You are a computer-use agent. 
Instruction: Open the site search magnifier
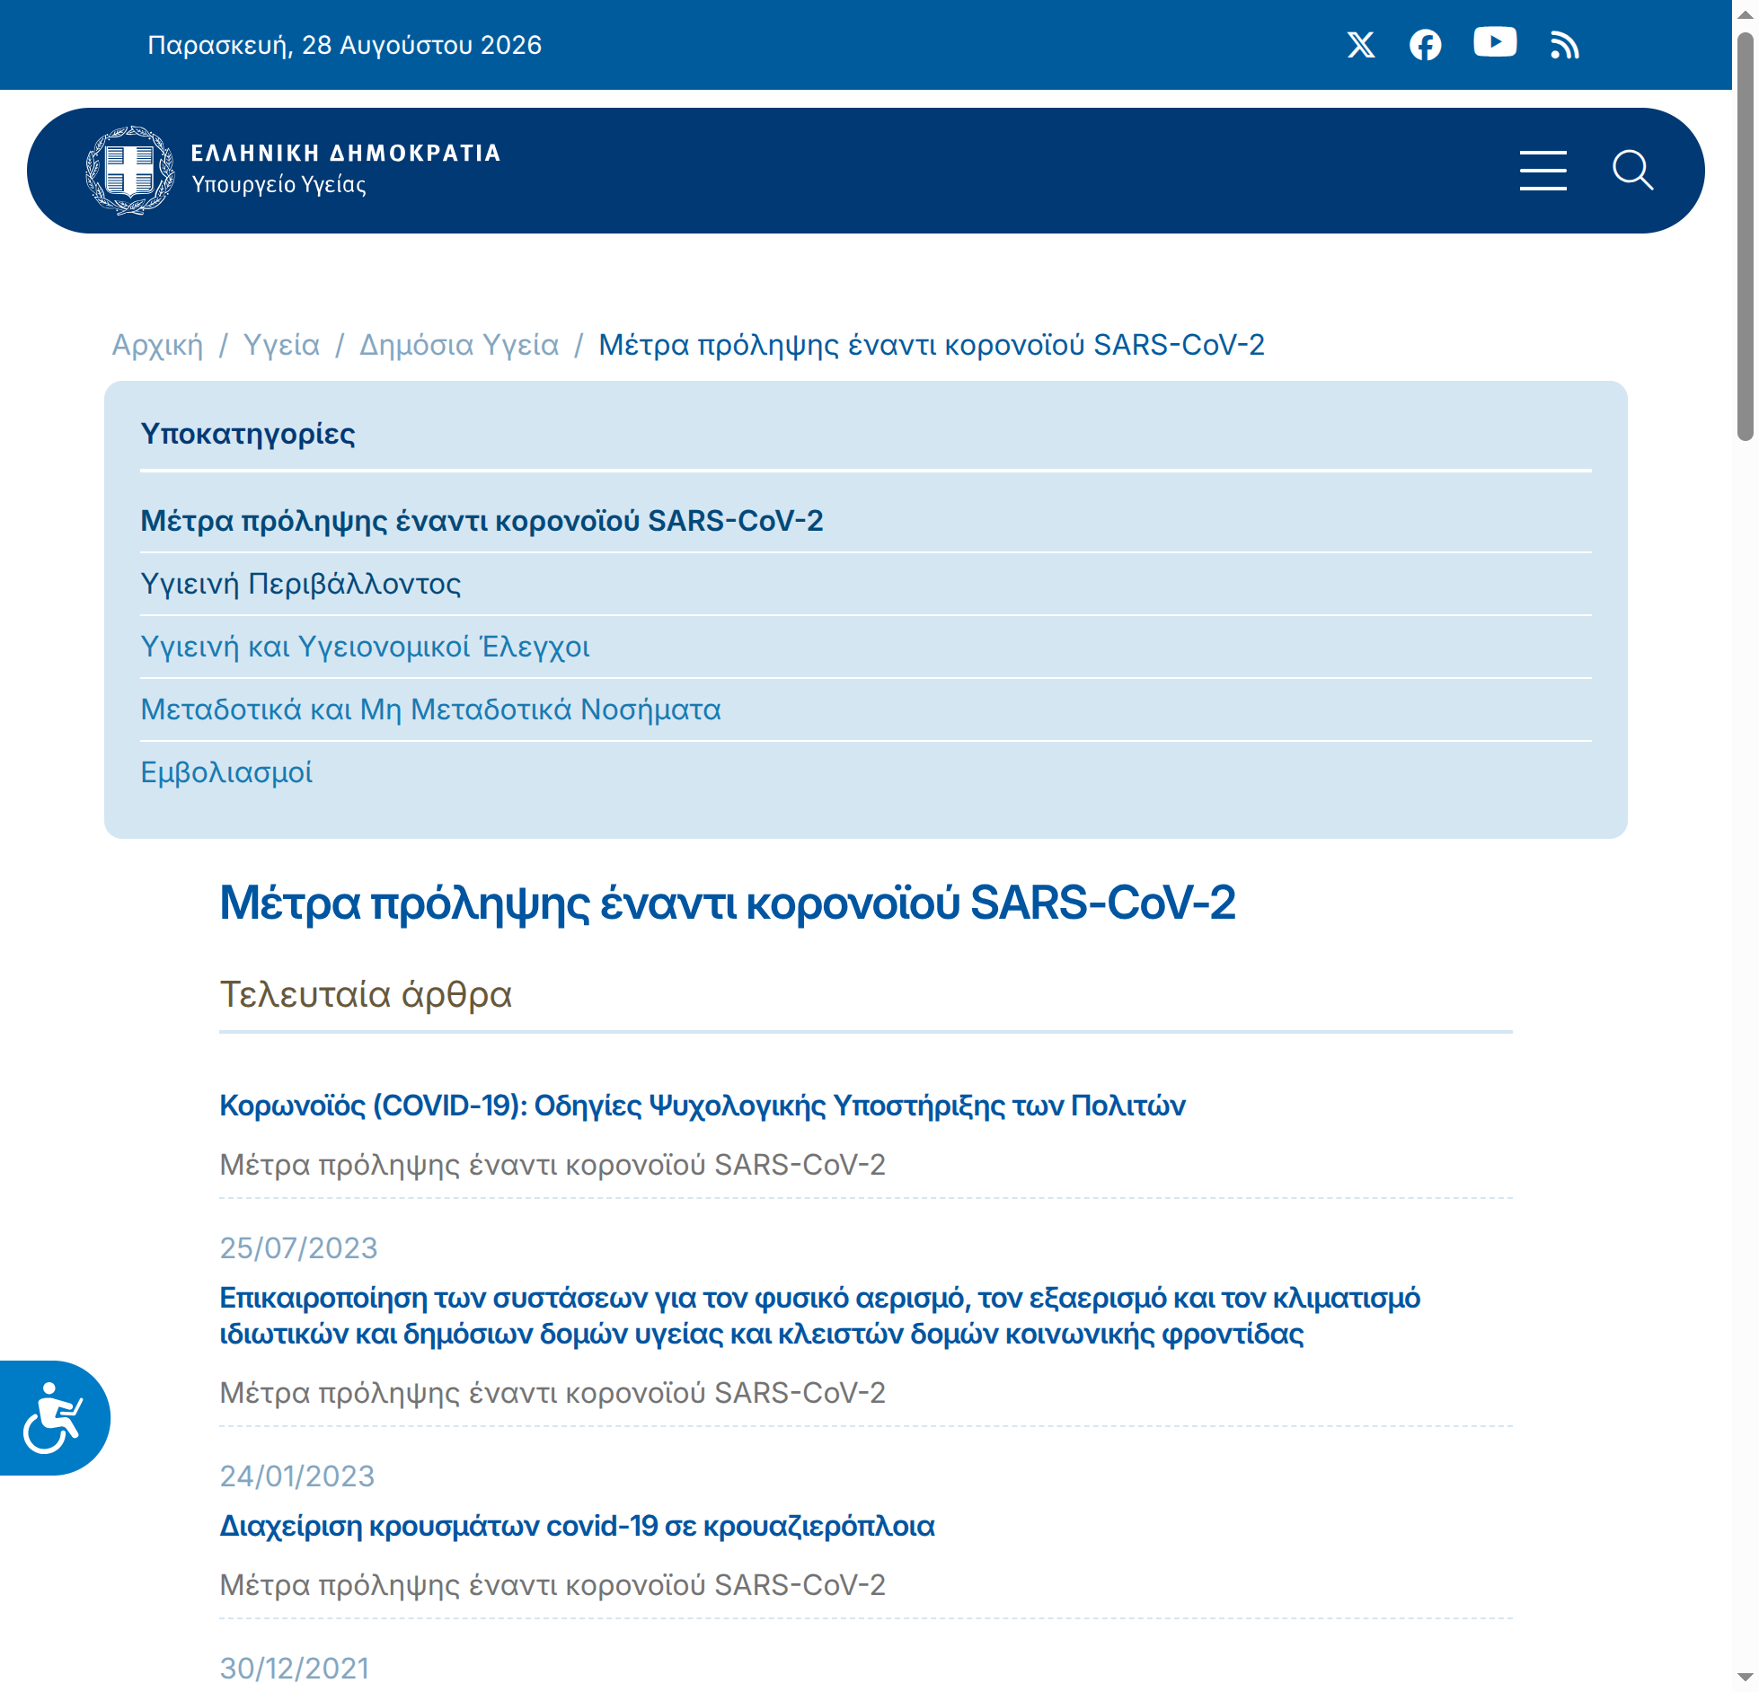click(1632, 171)
